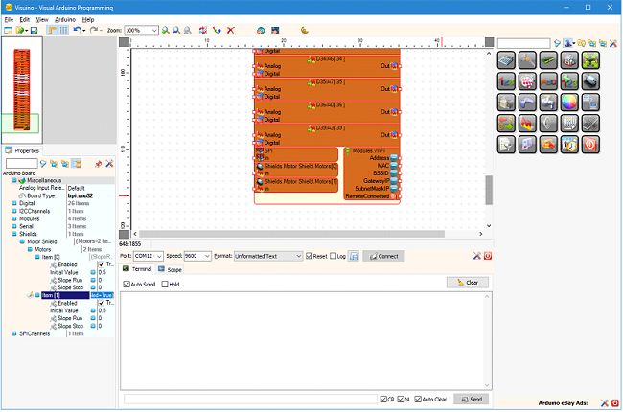623x412 pixels.
Task: Click the design overview thumbnail
Action: click(22, 90)
